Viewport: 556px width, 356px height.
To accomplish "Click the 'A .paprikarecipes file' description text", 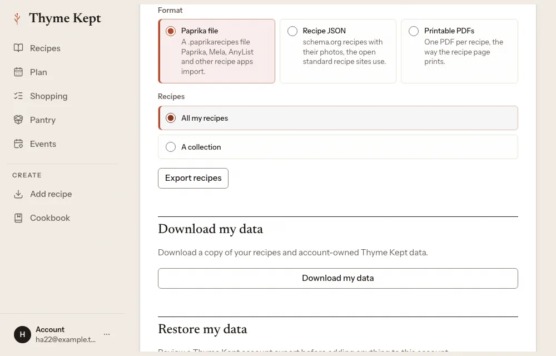I will coord(217,57).
